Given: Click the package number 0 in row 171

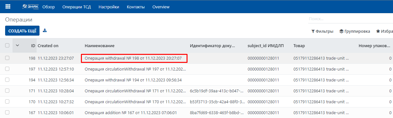Looking at the screenshot, I should tap(390, 91).
